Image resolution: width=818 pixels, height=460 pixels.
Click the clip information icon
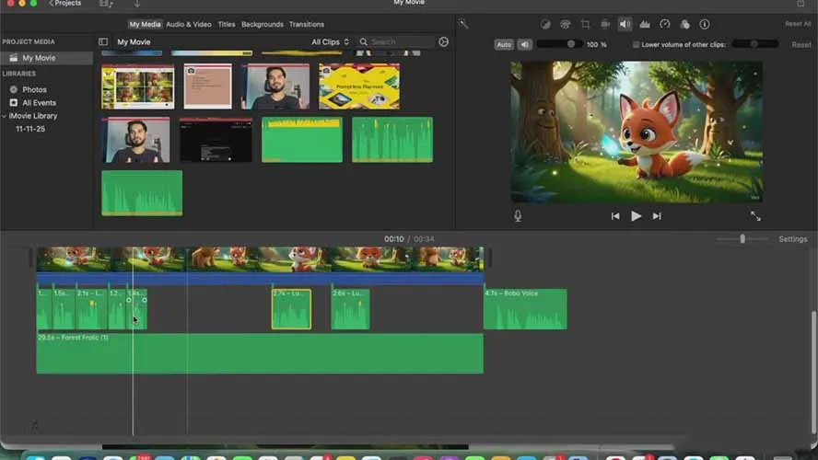pos(705,24)
